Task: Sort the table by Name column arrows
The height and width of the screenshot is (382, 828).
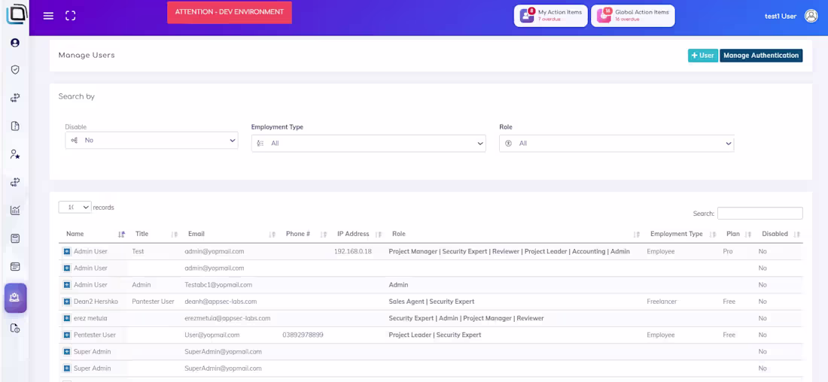Action: click(121, 235)
